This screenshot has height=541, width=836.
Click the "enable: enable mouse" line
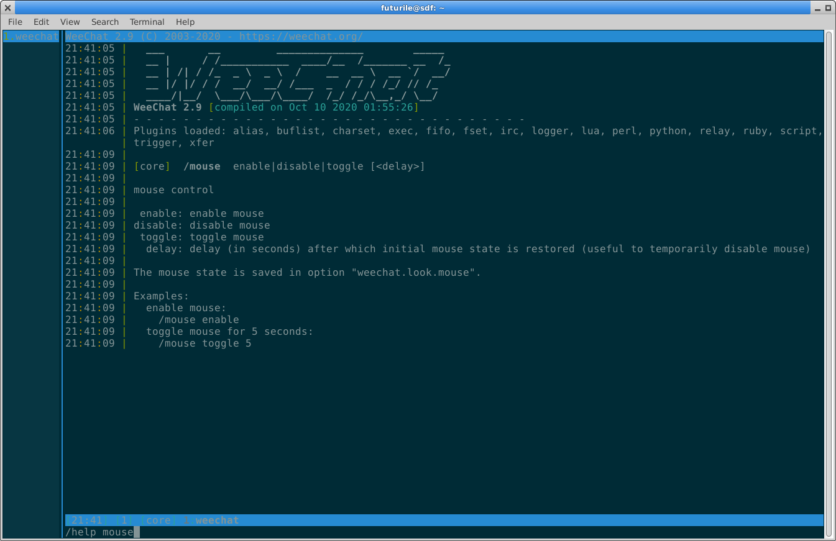(202, 214)
